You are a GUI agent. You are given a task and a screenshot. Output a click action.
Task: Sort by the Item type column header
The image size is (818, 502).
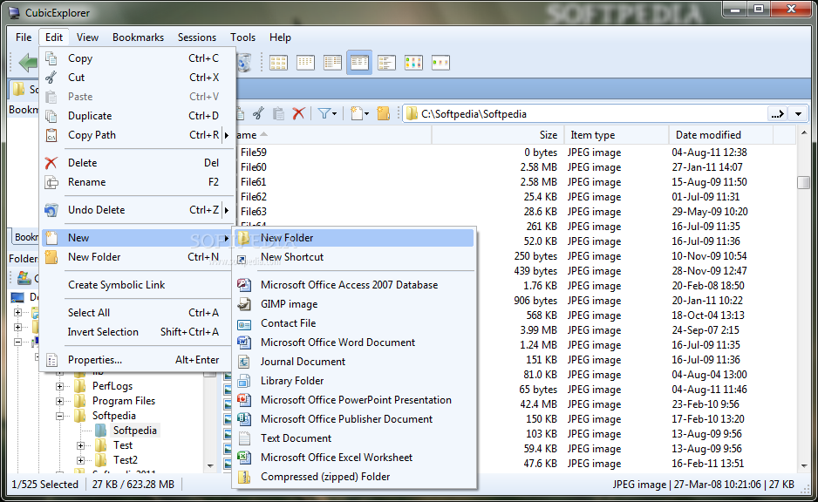(x=616, y=135)
